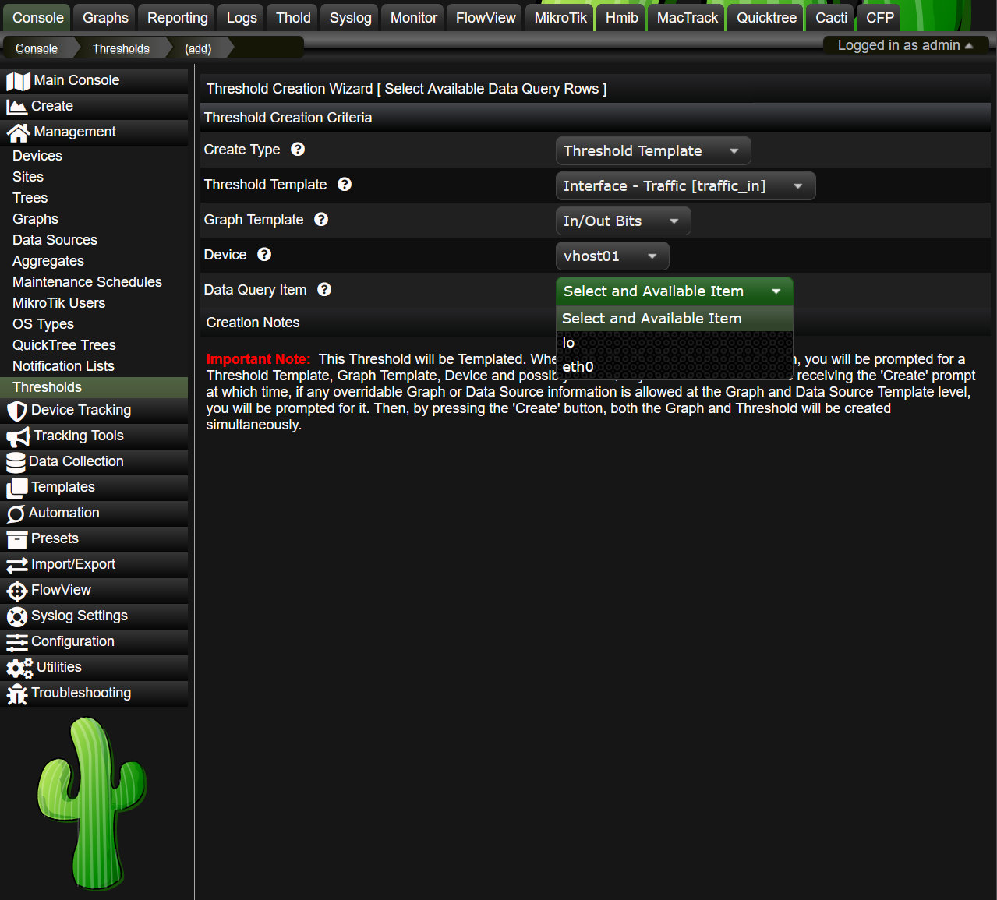Open the Hmib tab

[622, 18]
